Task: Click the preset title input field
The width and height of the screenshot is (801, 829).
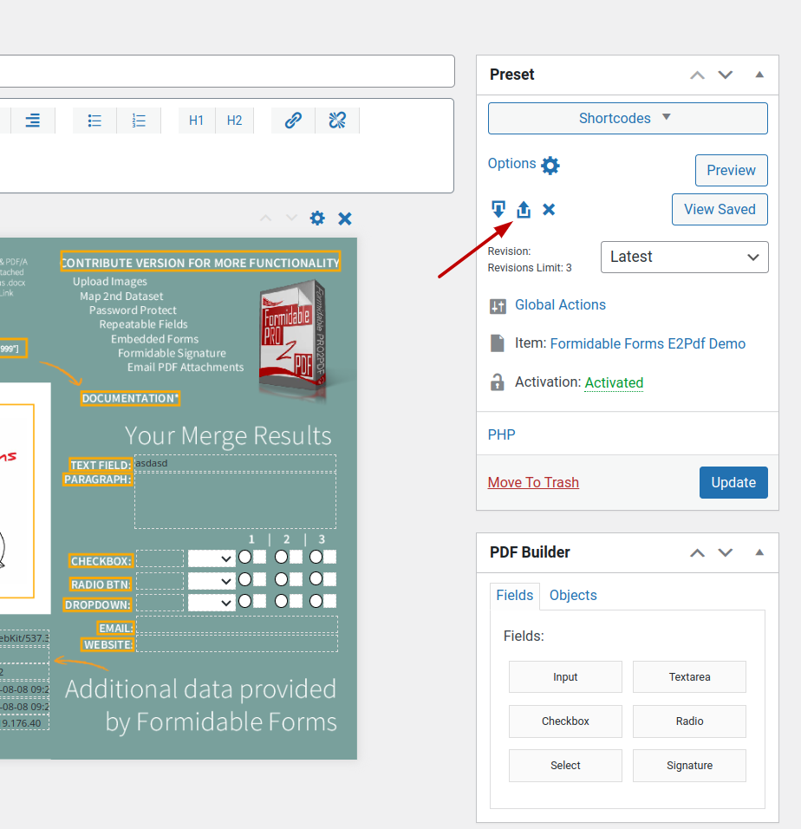Action: click(x=225, y=71)
